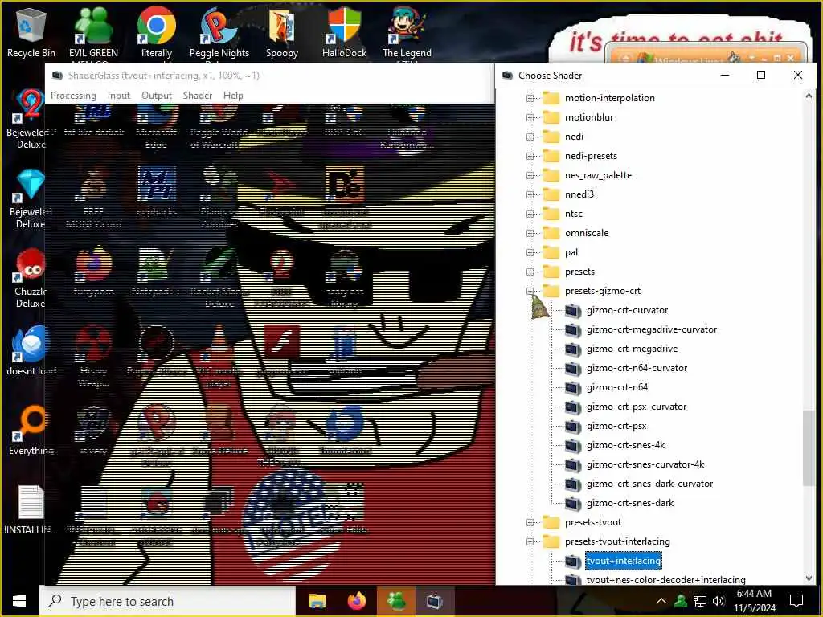823x617 pixels.
Task: Maximize the Choose Shader window
Action: tap(761, 75)
